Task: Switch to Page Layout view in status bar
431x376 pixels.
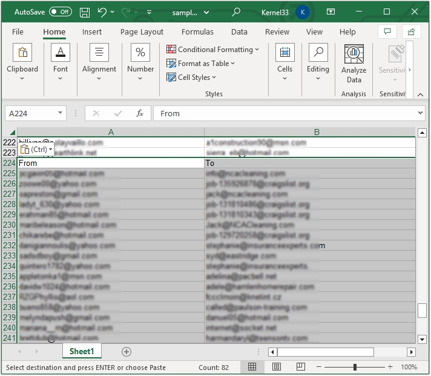Action: pyautogui.click(x=277, y=367)
